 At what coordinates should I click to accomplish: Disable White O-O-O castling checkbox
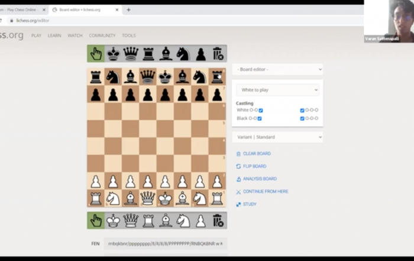[x=302, y=110]
